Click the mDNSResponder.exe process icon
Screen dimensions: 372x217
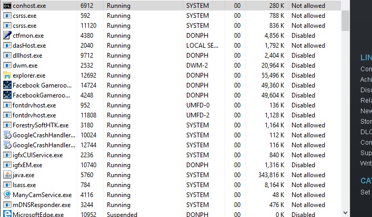tap(7, 204)
